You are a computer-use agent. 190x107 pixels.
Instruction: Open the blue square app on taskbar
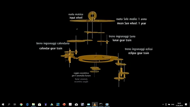[x=107, y=104]
